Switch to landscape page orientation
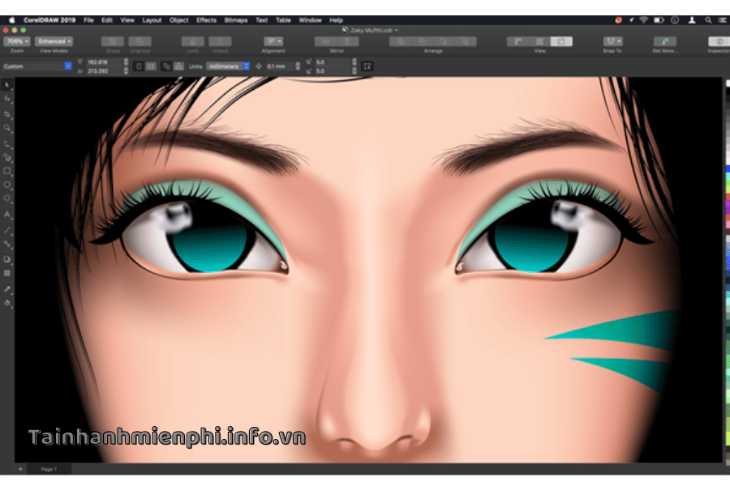 click(x=151, y=66)
